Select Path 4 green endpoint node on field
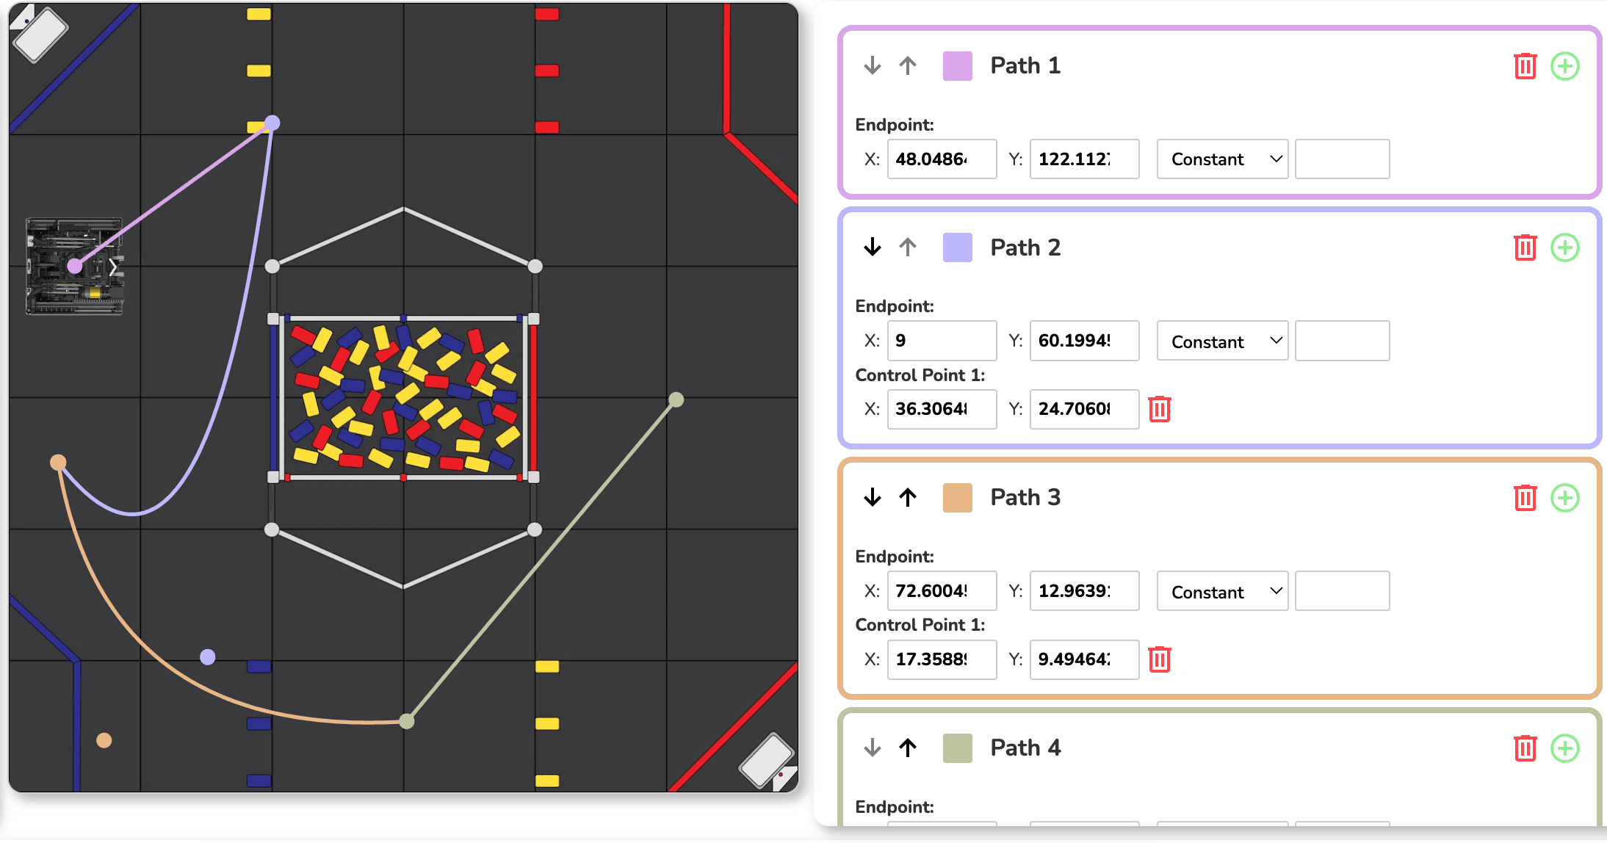 pyautogui.click(x=676, y=399)
